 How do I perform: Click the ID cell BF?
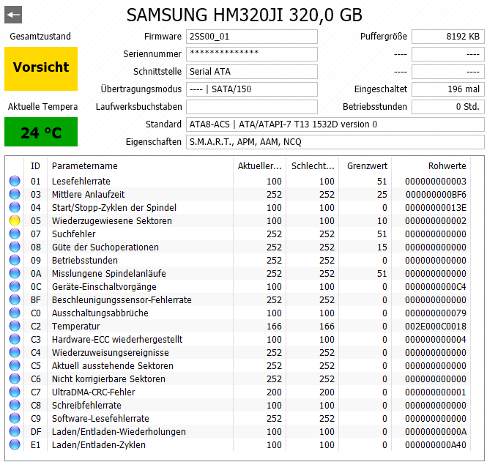(35, 300)
